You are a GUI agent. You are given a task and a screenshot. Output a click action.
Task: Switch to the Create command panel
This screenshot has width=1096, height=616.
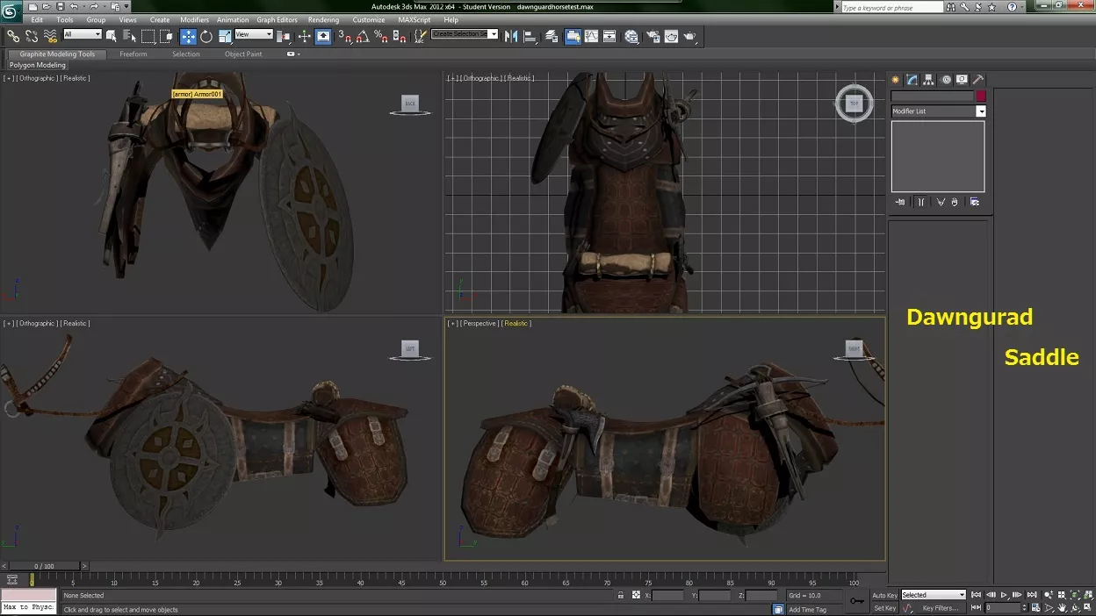tap(896, 80)
